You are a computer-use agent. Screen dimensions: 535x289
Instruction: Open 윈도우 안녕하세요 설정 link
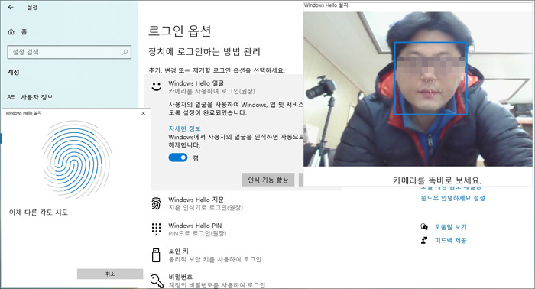point(452,198)
